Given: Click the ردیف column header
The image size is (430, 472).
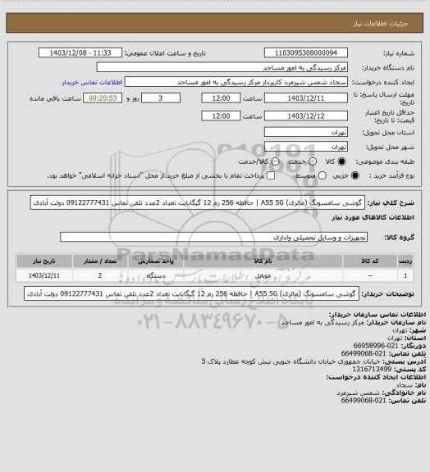Looking at the screenshot, I should (405, 261).
